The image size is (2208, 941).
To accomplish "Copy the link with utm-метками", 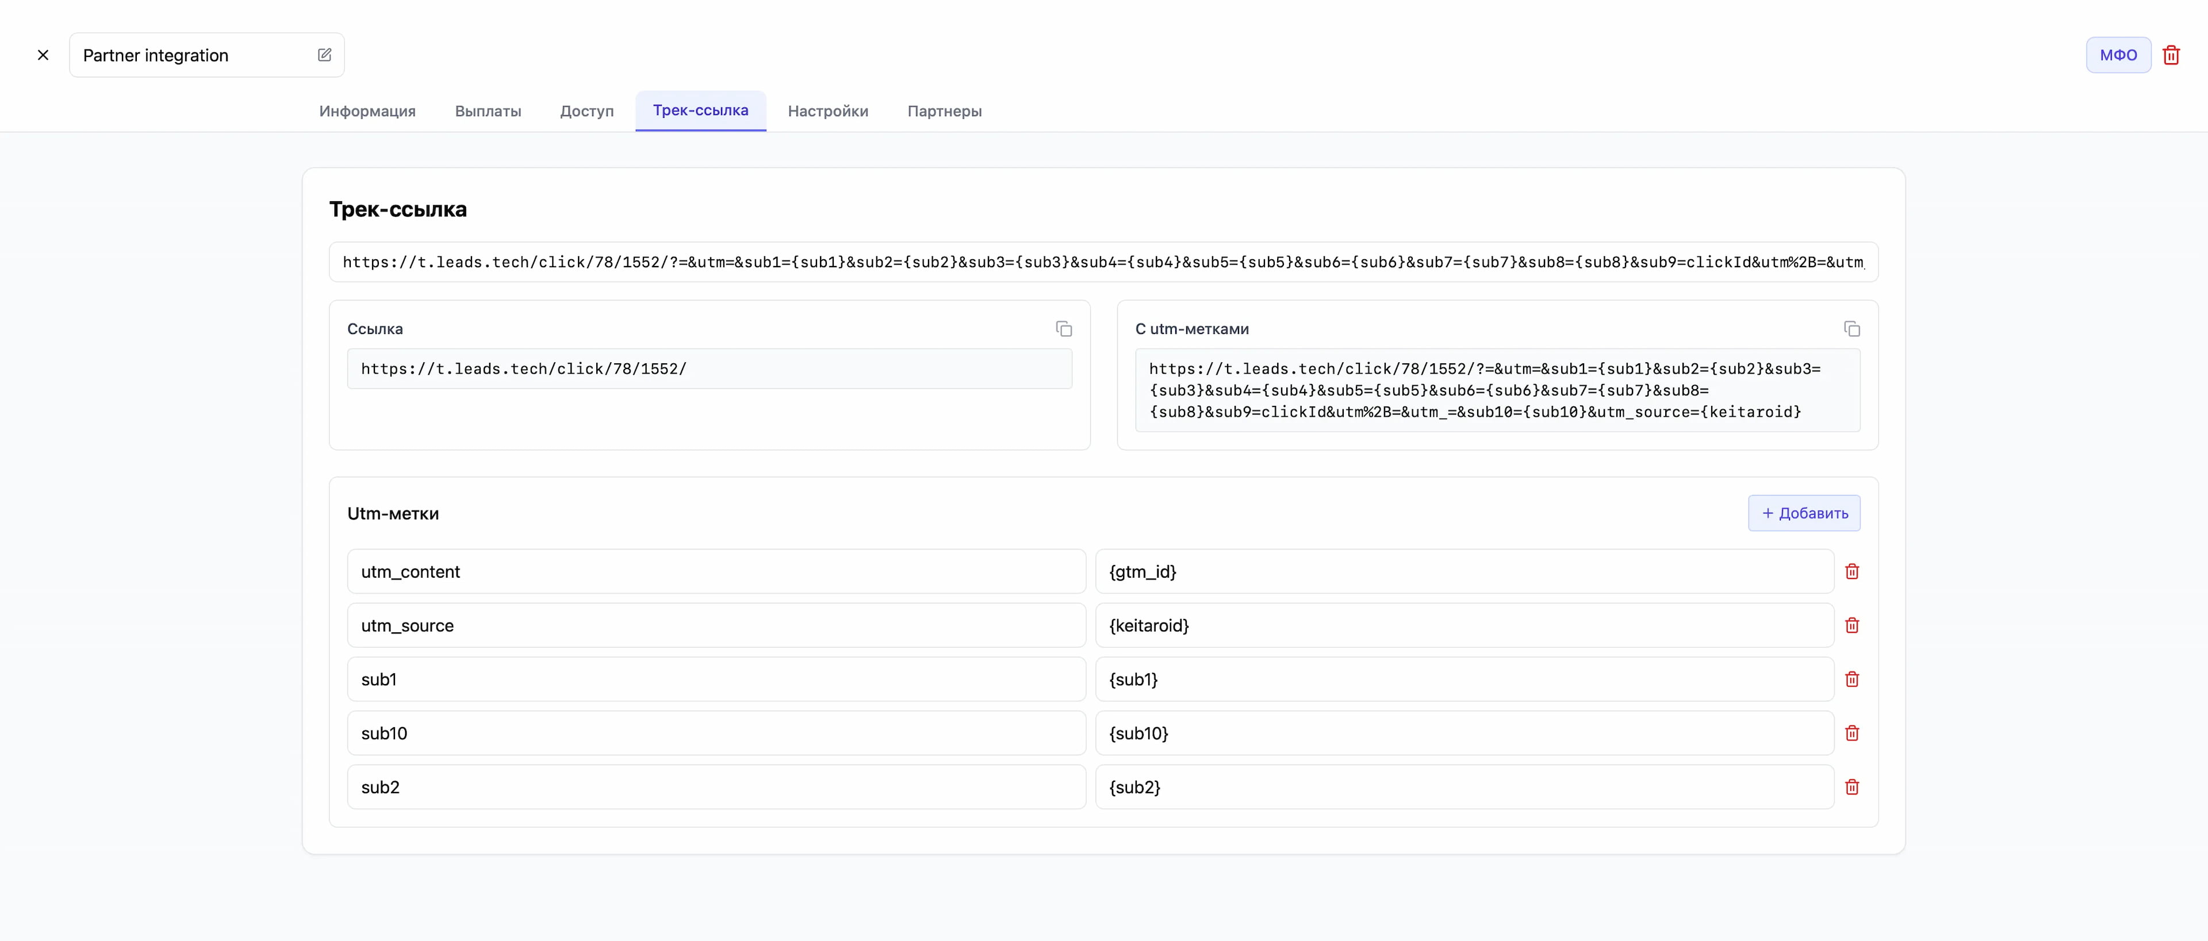I will 1851,329.
